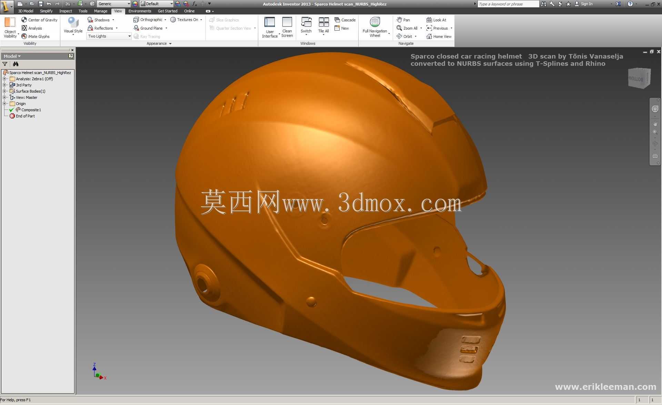
Task: Expand the Appearance panel dropdown
Action: (170, 44)
